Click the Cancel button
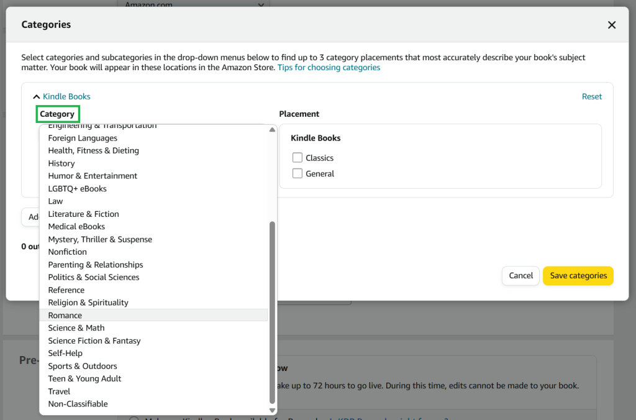Viewport: 636px width, 420px height. tap(520, 275)
